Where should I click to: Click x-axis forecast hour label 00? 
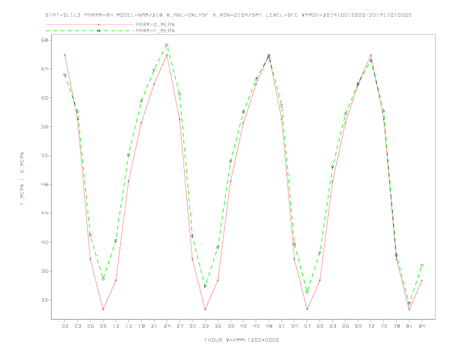(65, 326)
